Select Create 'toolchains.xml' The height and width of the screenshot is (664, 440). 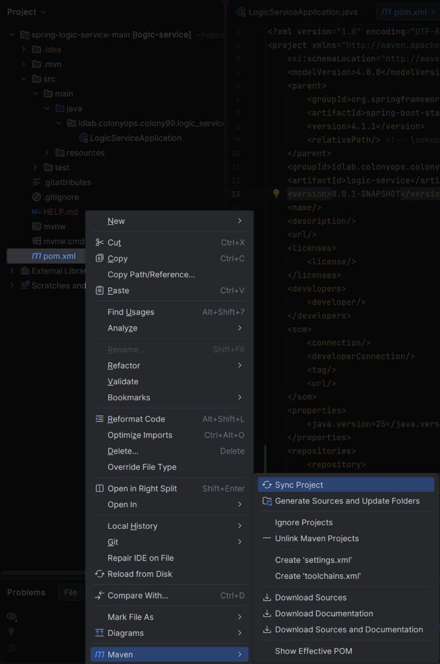coord(346,576)
